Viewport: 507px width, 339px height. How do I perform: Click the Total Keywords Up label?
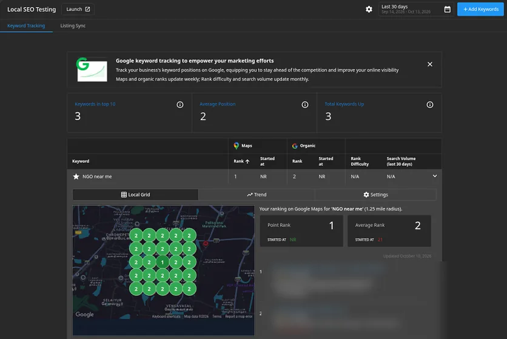pos(344,104)
